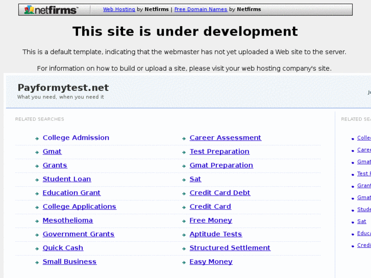Open the Credit Card link

click(x=210, y=207)
